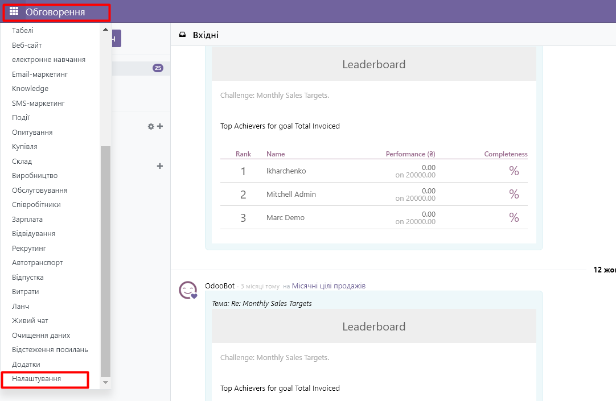Select Email-маркетинг menu entry

(x=40, y=75)
